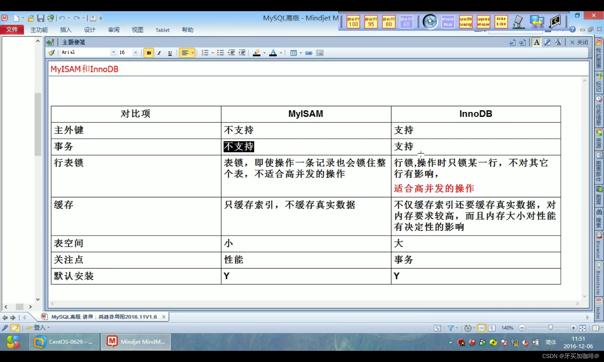Screen dimensions: 604x362
Task: Open CentOS-0629 window from taskbar
Action: [x=64, y=342]
